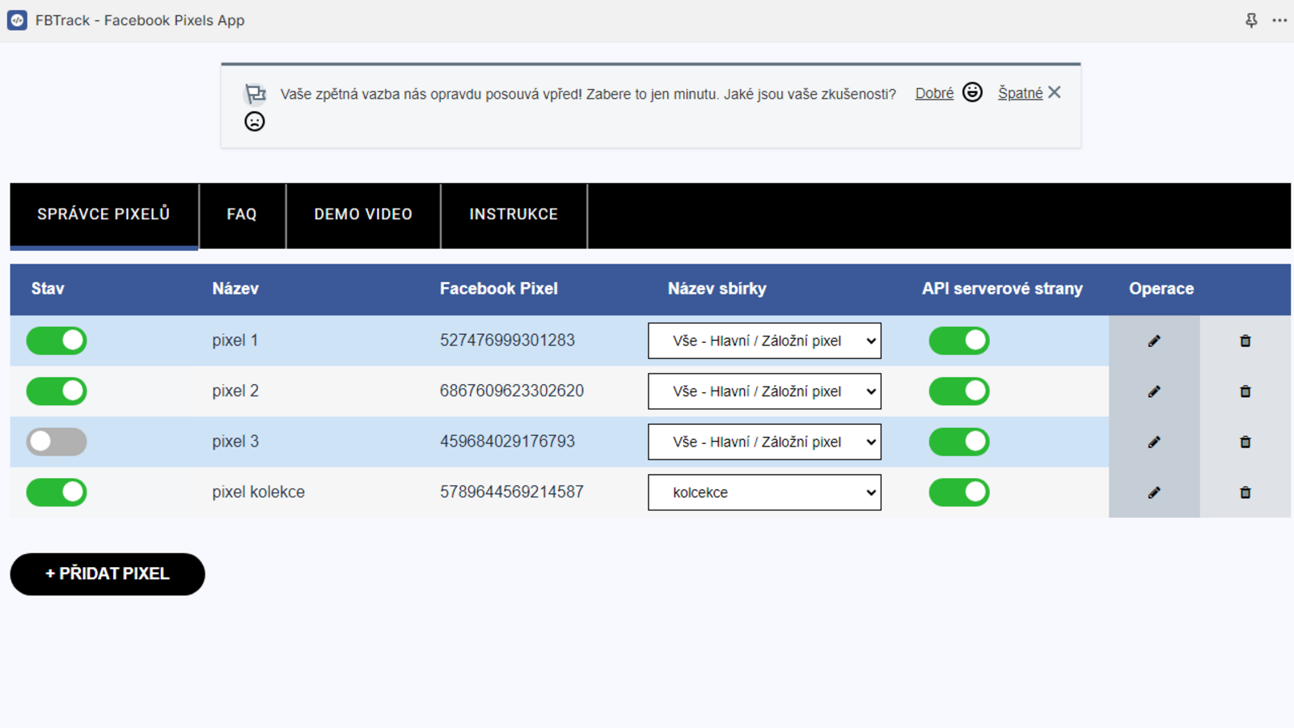Click the sad face feedback icon
This screenshot has width=1294, height=728.
point(255,121)
